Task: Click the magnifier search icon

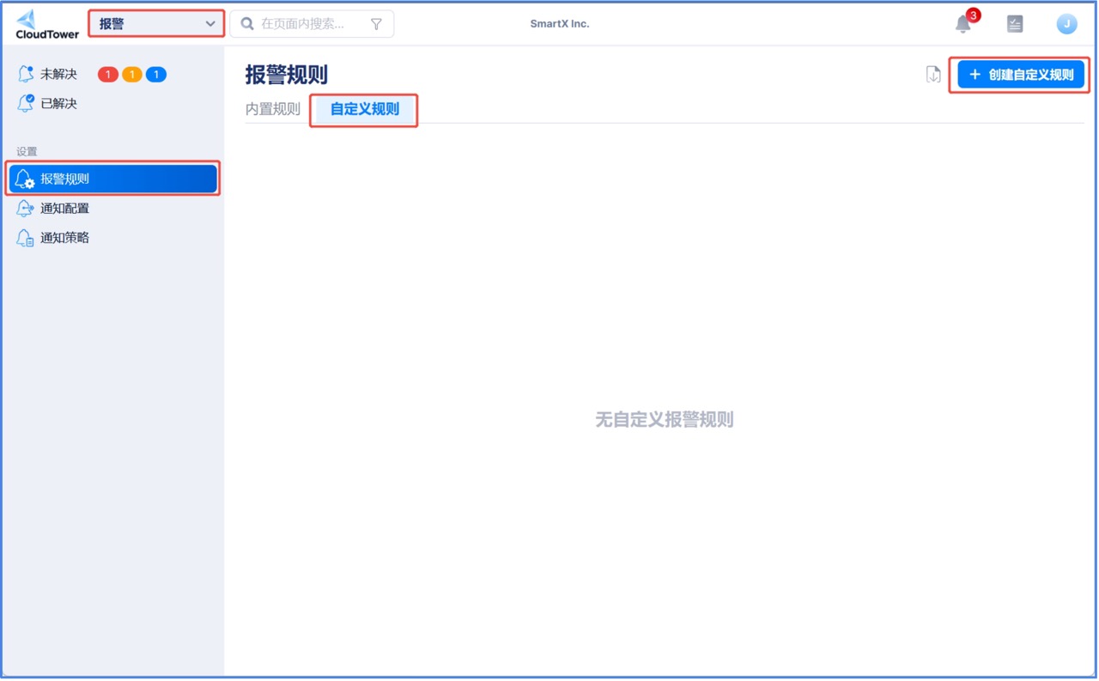Action: [x=247, y=24]
